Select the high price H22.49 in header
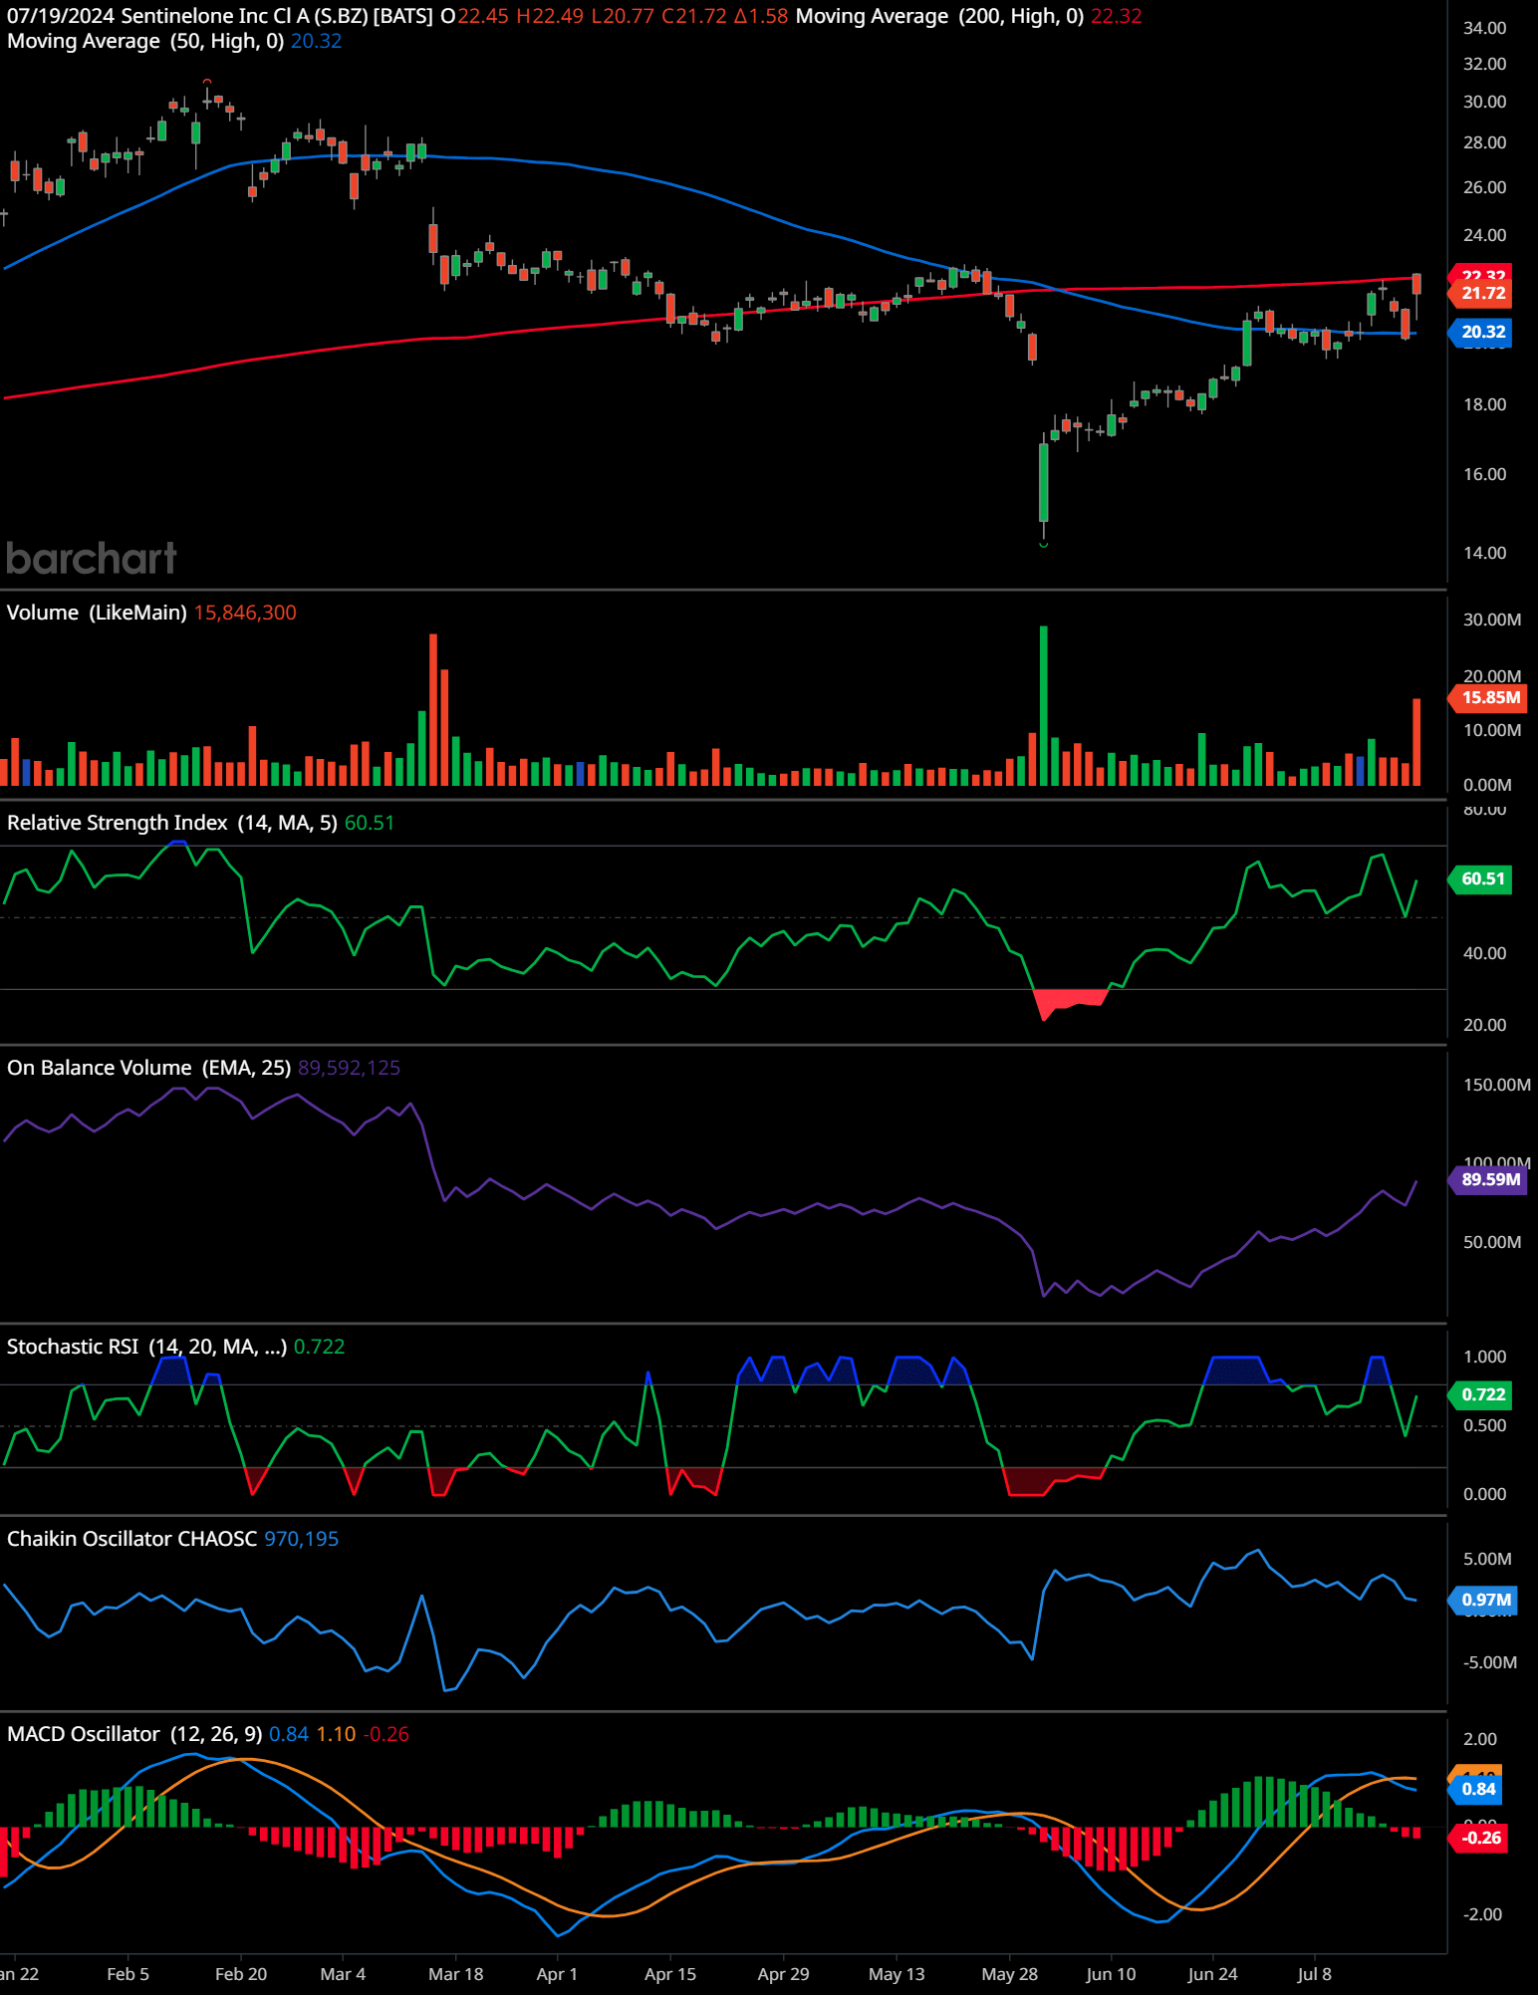1538x1995 pixels. 550,16
